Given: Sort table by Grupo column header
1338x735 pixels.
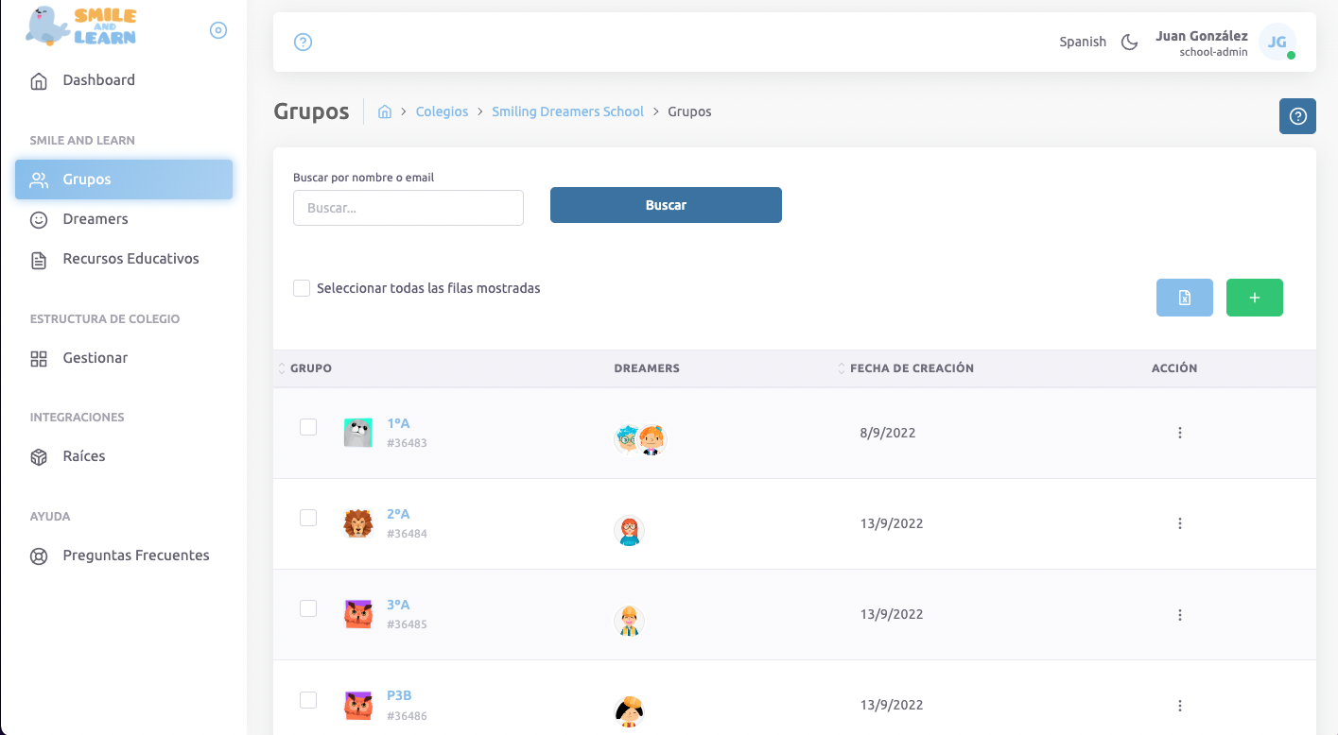Looking at the screenshot, I should (310, 368).
